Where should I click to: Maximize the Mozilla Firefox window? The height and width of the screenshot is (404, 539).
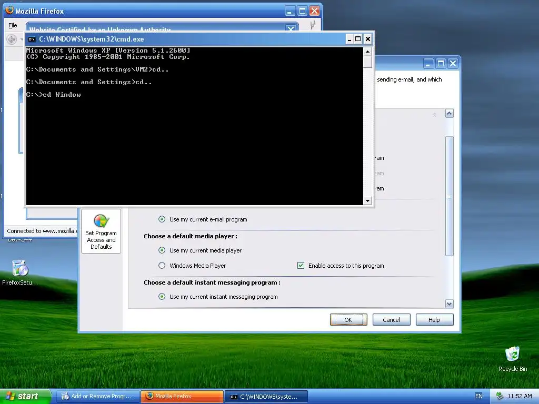click(x=302, y=11)
